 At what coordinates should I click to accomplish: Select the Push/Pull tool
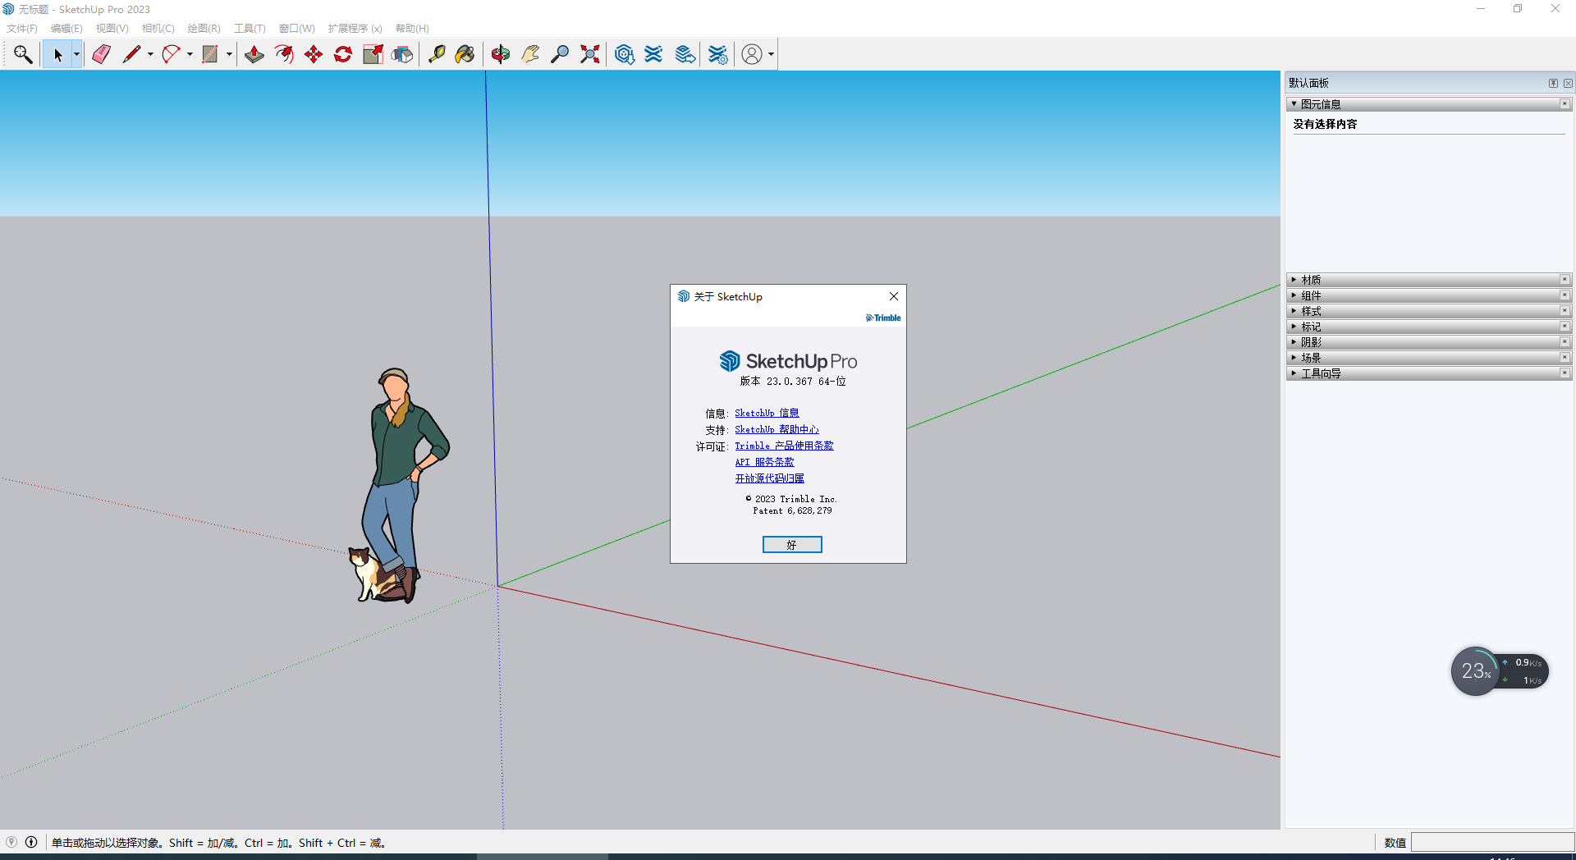[254, 54]
